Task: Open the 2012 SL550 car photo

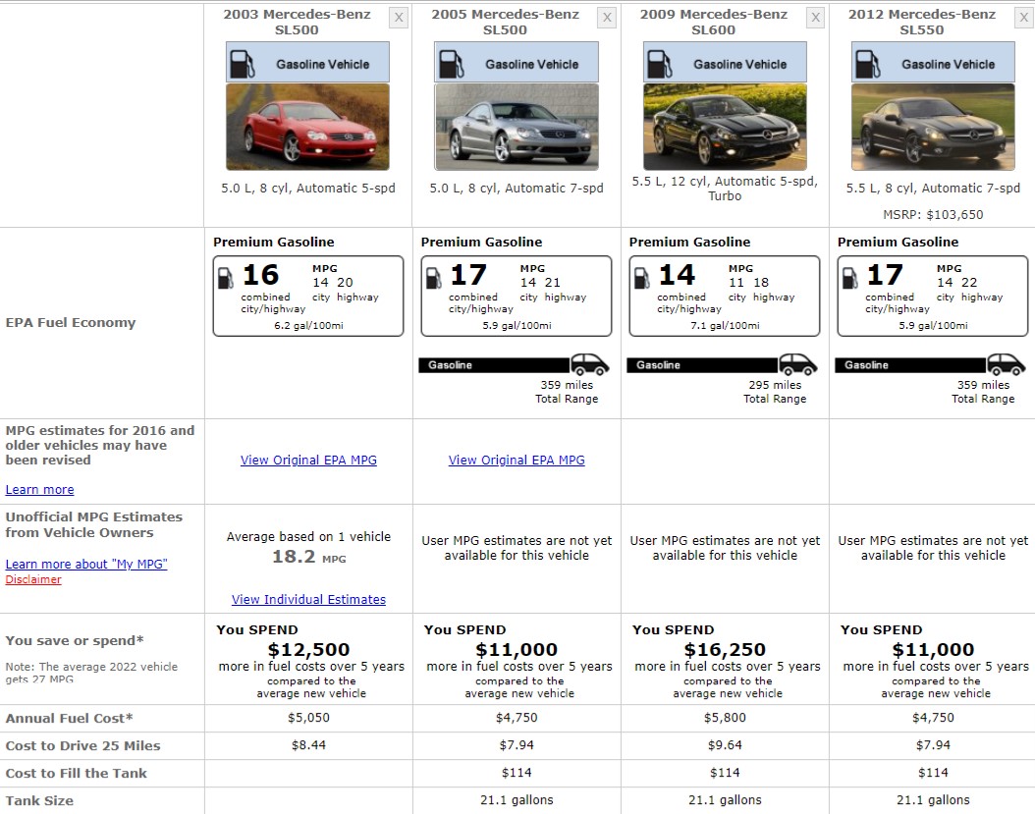Action: pyautogui.click(x=933, y=127)
